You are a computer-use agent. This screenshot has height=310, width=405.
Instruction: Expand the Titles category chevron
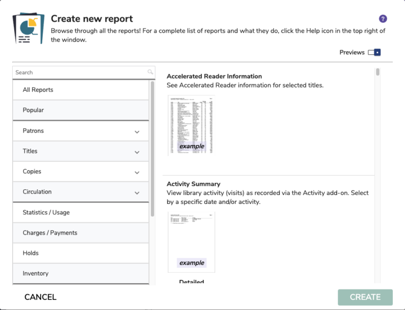(137, 152)
